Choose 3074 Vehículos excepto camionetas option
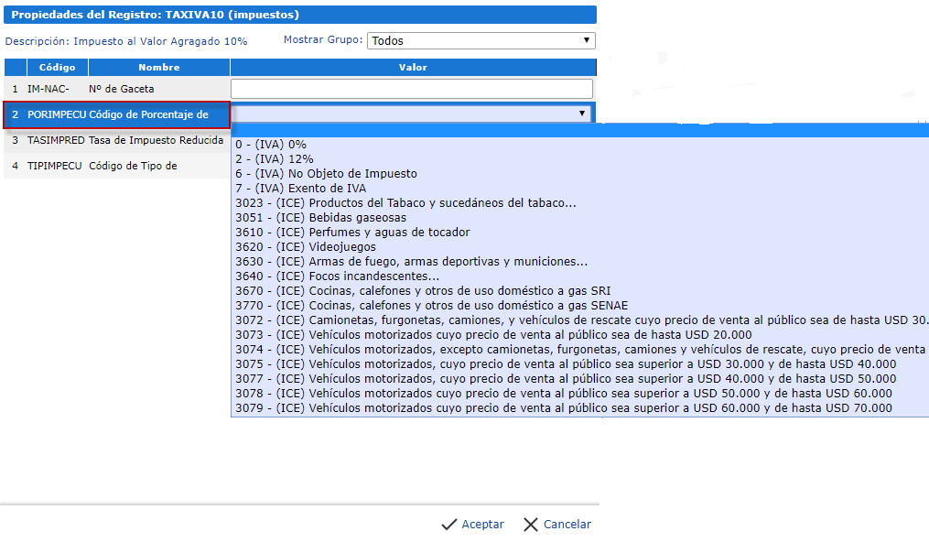Viewport: 929px width, 542px height. click(x=579, y=350)
